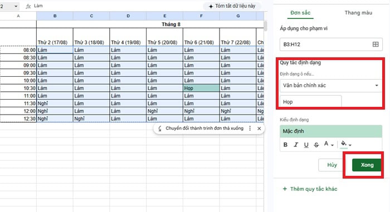Open three-dot options on dropdown conversion chip
This screenshot has height=212, width=390.
coord(250,128)
